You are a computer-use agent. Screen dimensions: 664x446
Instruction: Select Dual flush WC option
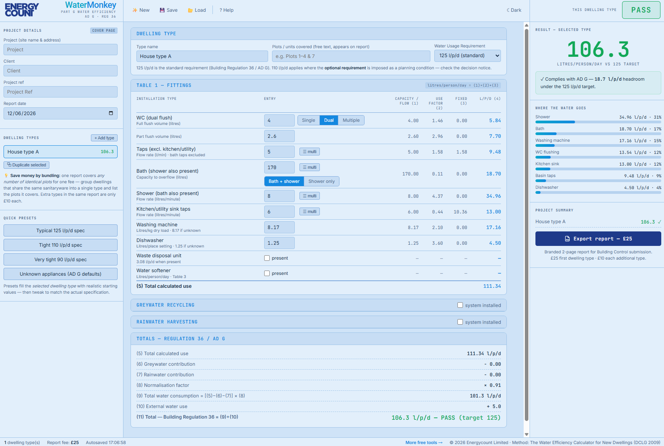pos(329,120)
